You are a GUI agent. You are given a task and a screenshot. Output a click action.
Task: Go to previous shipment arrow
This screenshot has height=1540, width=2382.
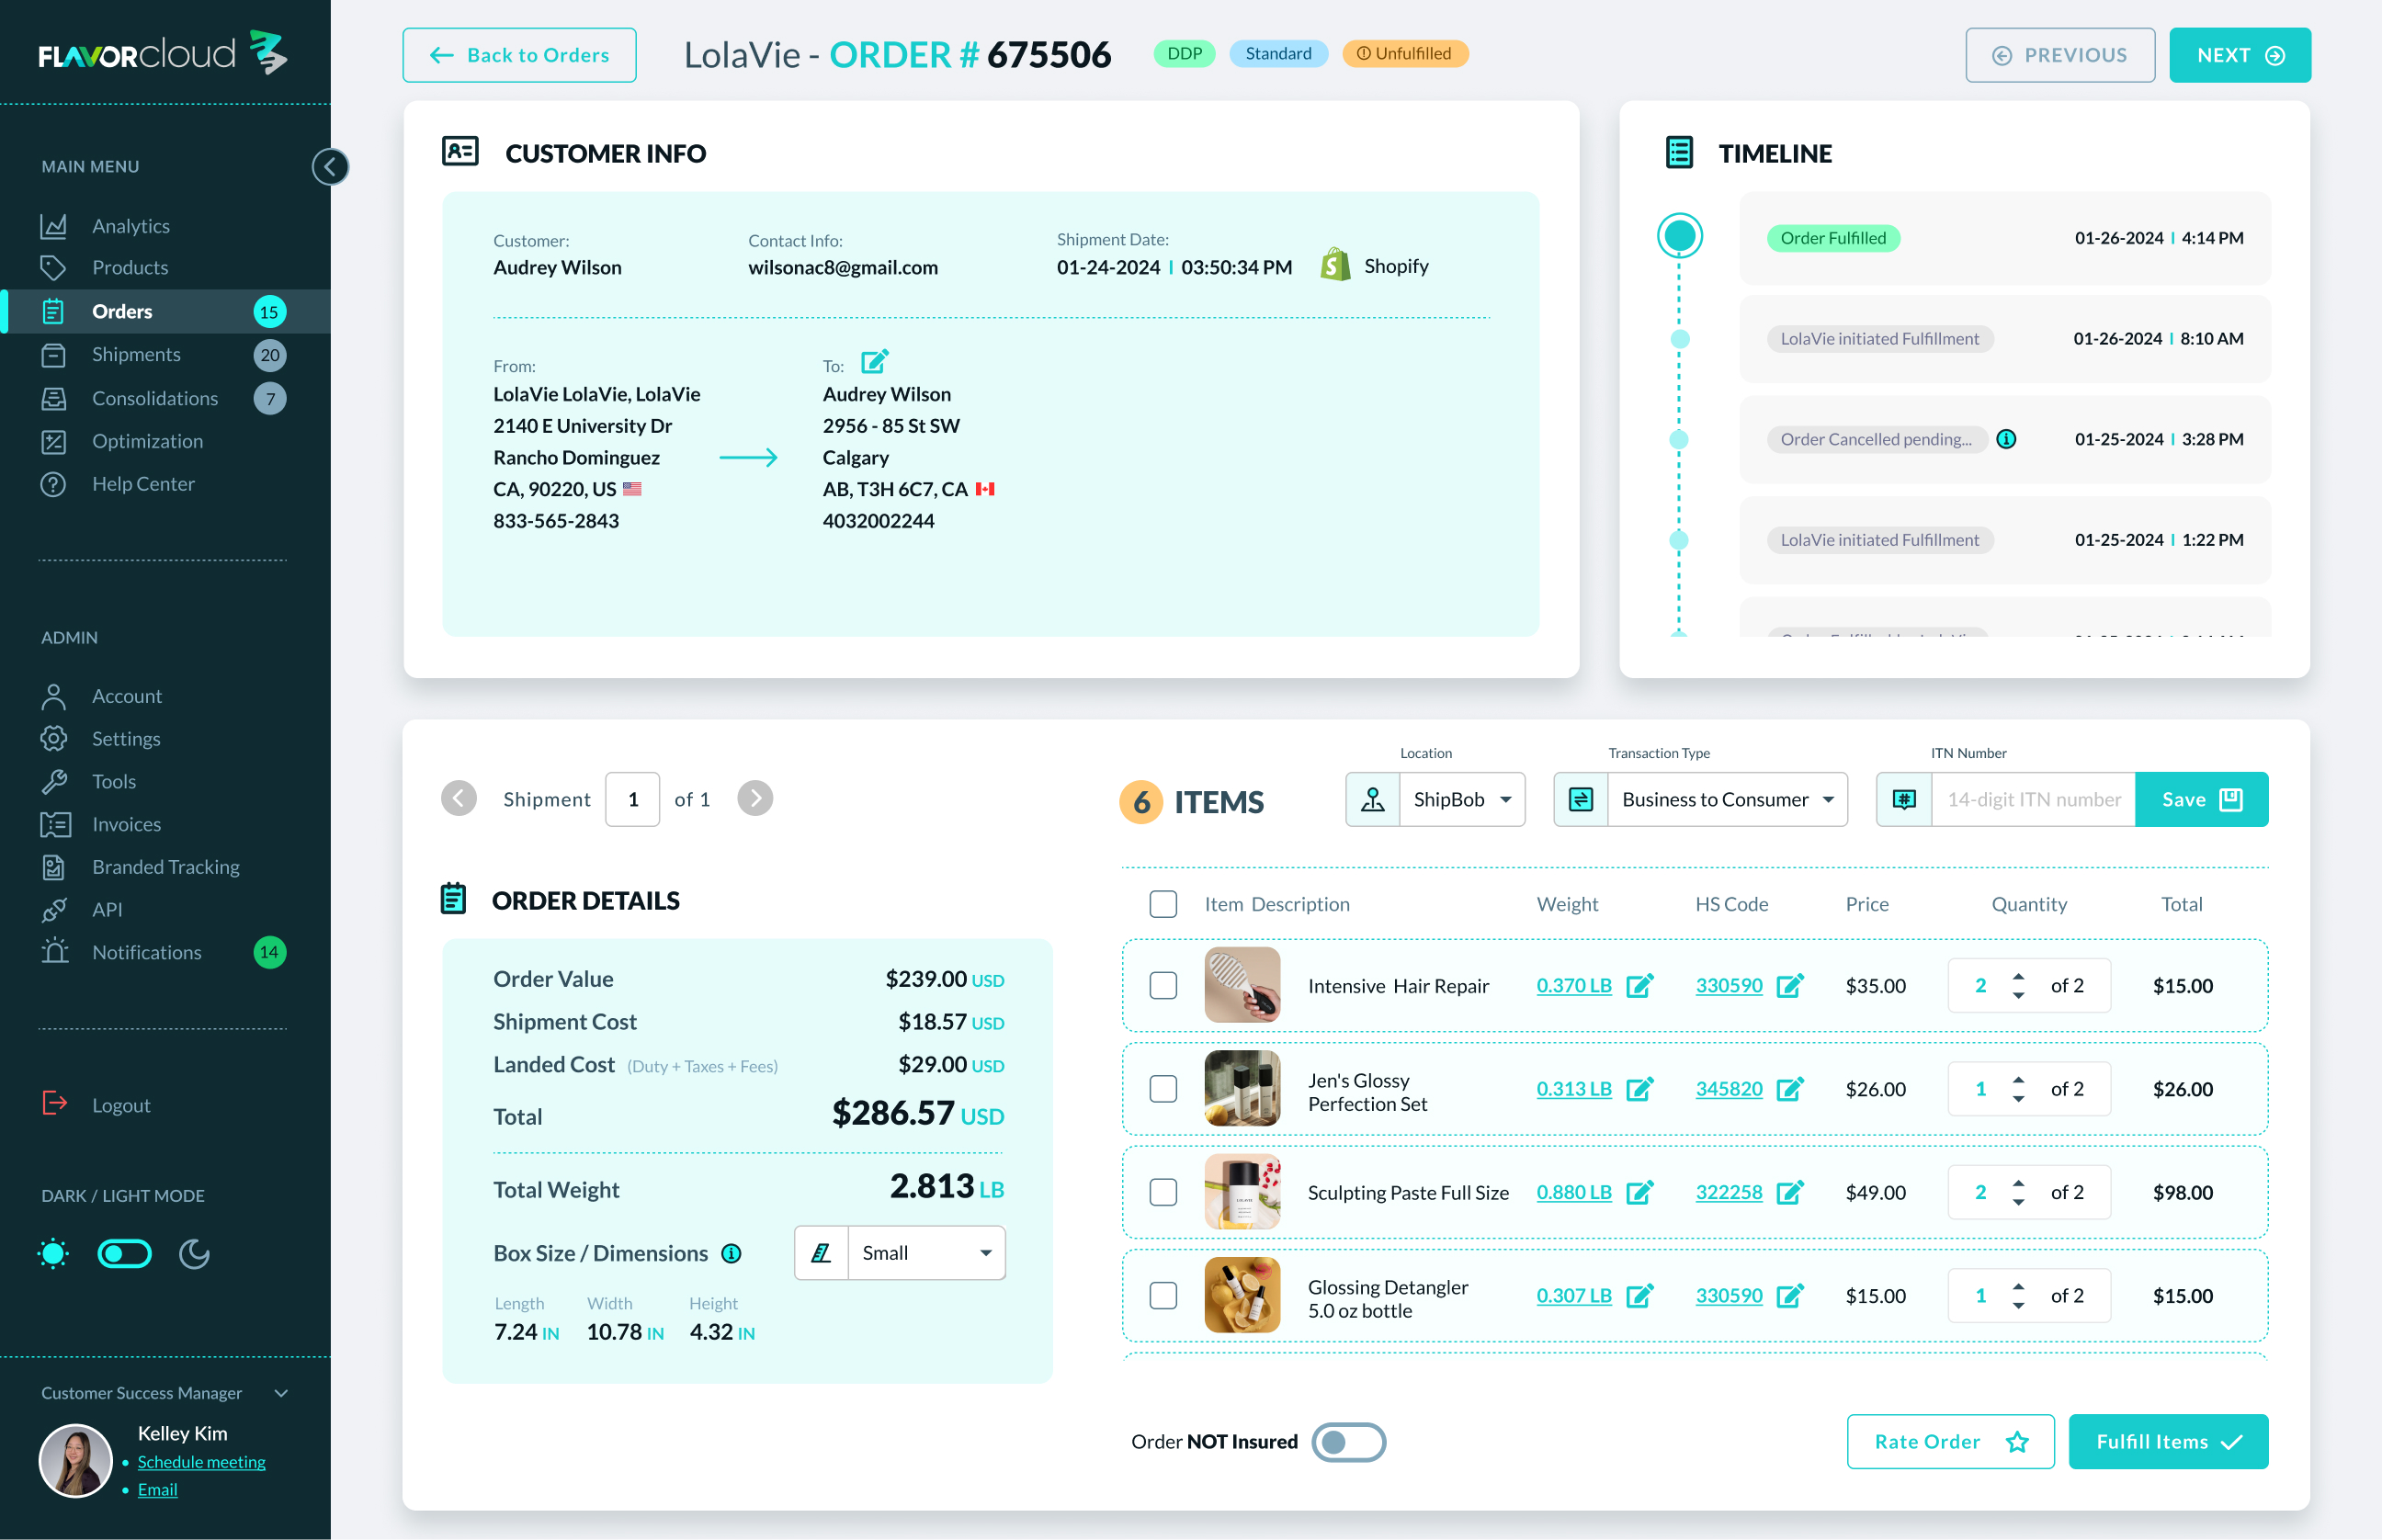[459, 798]
